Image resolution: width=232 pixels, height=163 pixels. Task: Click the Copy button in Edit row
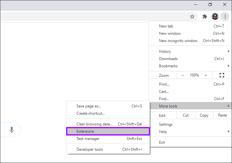pos(204,115)
